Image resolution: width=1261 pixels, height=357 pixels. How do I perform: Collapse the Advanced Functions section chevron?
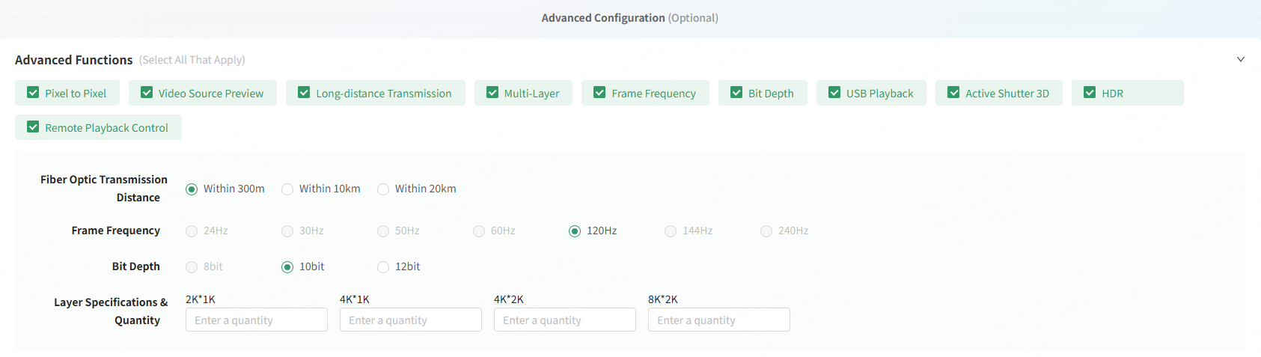(x=1240, y=59)
